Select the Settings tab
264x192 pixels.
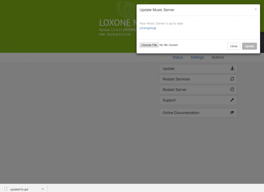(x=197, y=57)
